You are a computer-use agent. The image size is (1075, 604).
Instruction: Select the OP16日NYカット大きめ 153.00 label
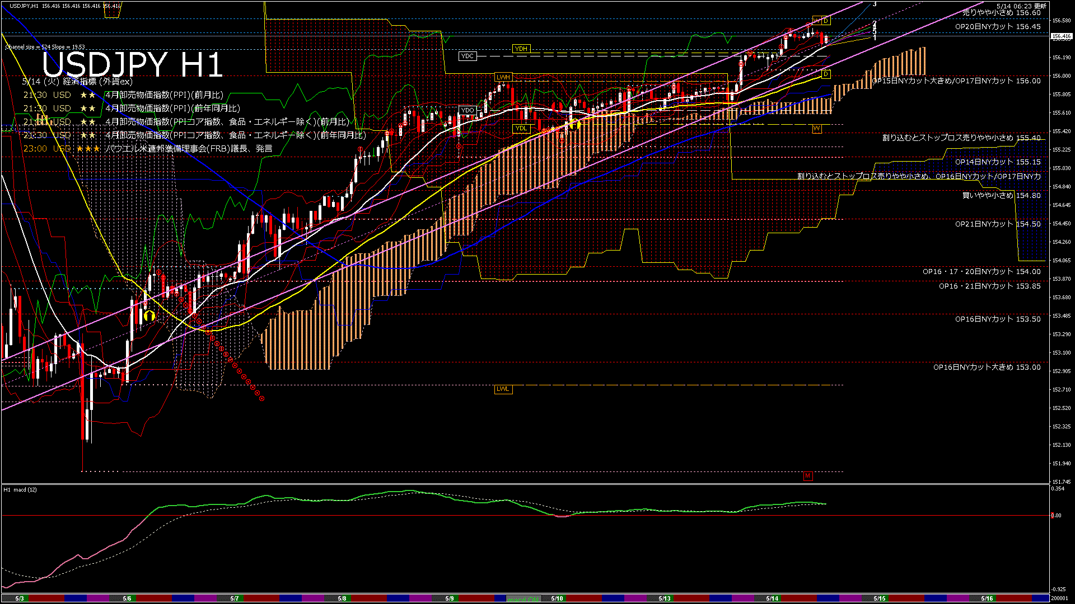click(x=987, y=367)
